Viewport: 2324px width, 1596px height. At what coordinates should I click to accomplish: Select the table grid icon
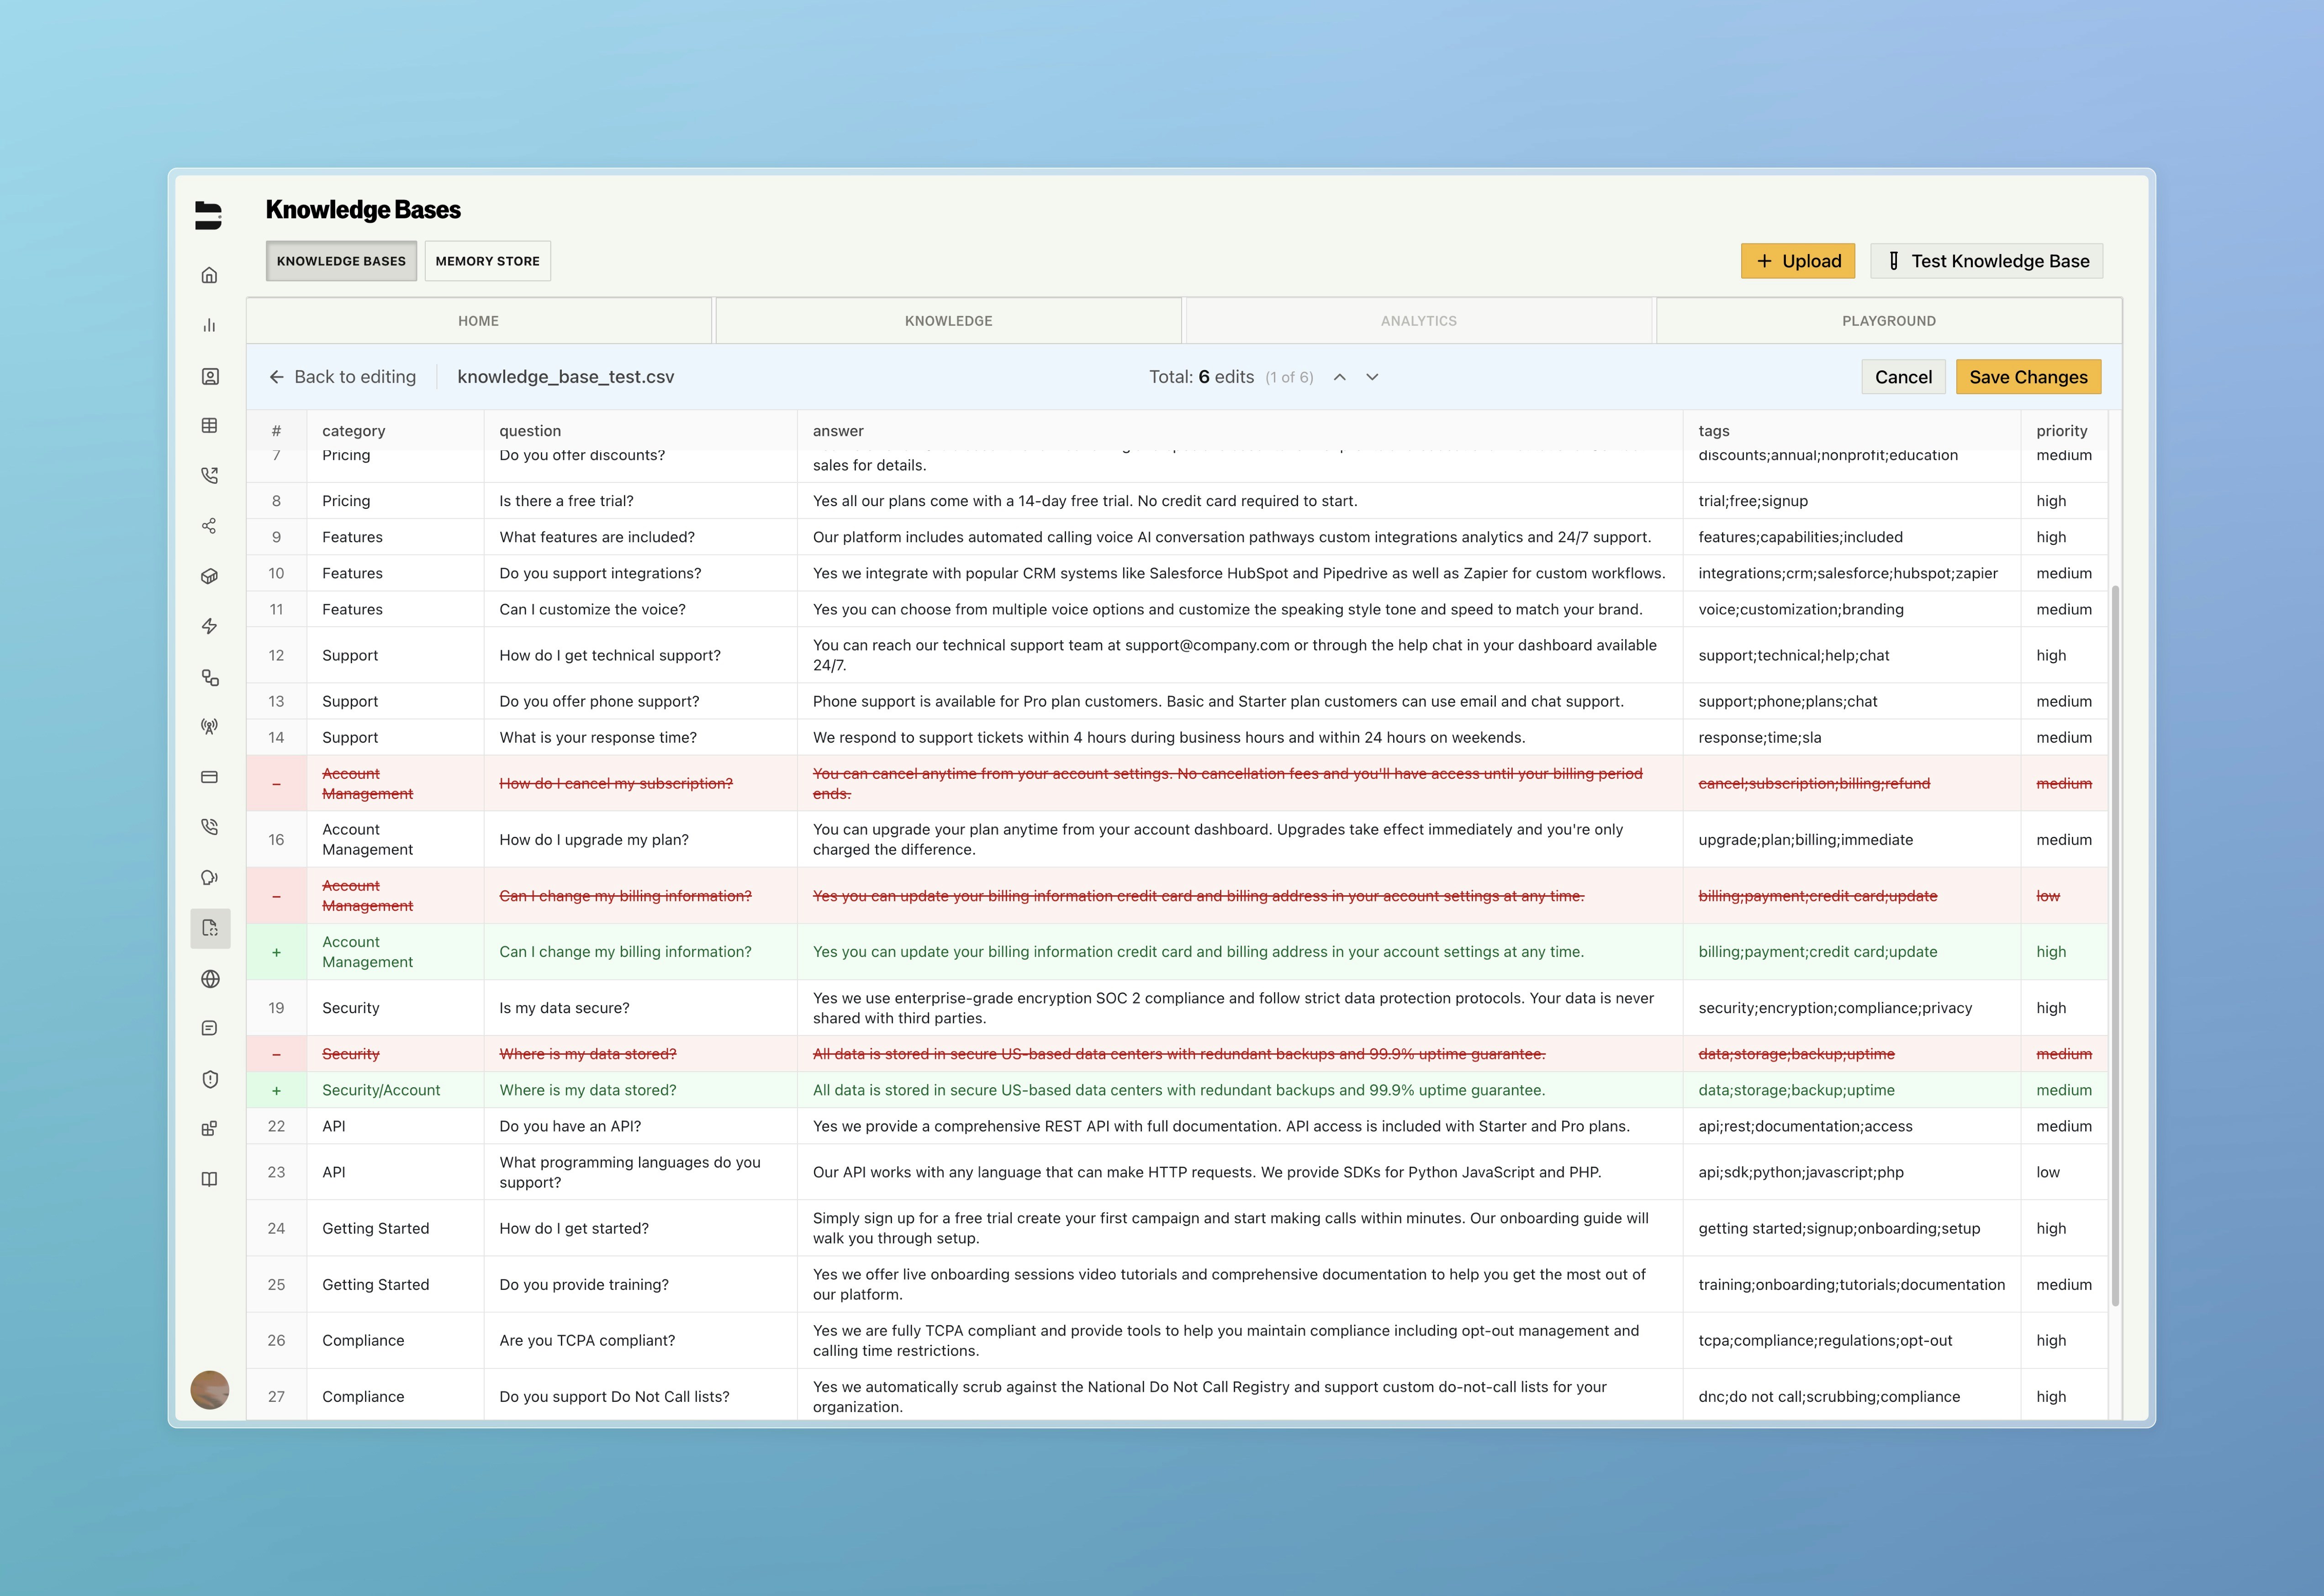tap(210, 425)
